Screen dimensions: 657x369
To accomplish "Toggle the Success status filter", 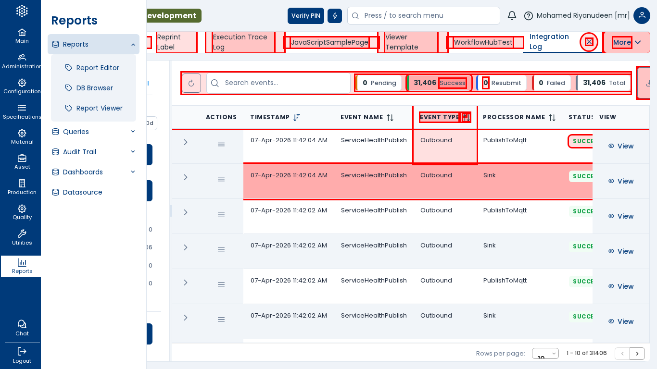I will click(439, 83).
